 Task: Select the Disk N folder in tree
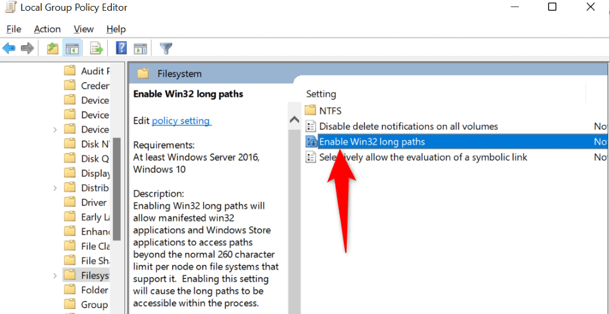pyautogui.click(x=87, y=144)
